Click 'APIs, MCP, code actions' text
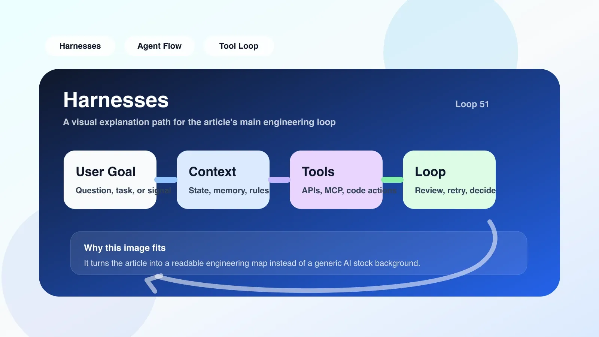The height and width of the screenshot is (337, 599). [349, 191]
